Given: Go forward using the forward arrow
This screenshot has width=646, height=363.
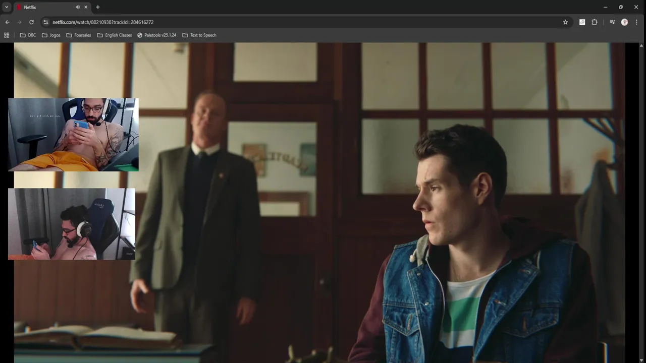Looking at the screenshot, I should pos(19,22).
